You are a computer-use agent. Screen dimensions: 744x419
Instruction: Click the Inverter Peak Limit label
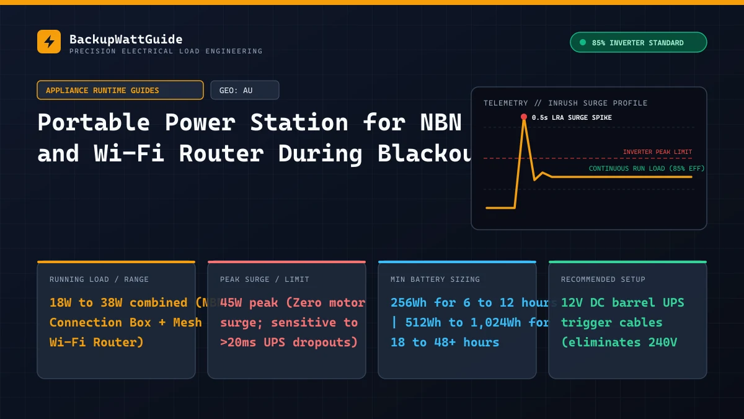click(x=657, y=152)
